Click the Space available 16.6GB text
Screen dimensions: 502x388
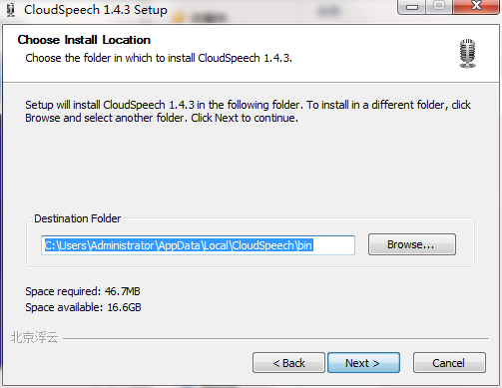point(83,307)
